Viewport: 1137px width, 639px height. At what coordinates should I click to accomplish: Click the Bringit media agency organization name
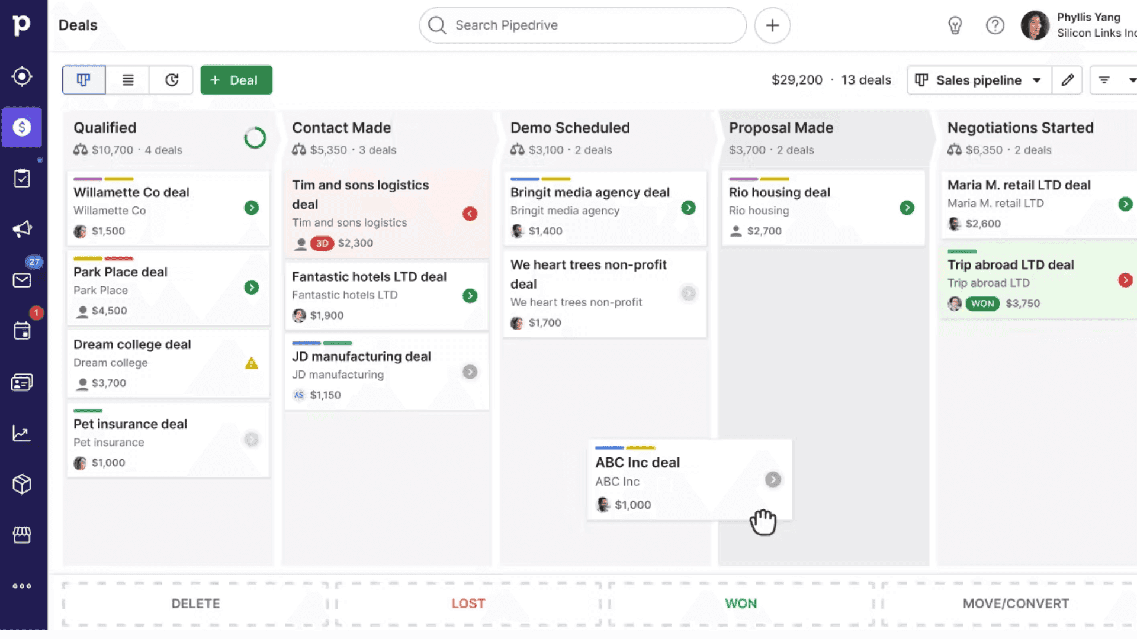tap(565, 211)
